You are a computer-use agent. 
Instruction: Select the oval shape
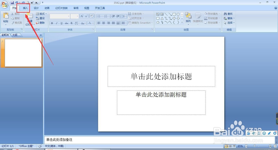click(178, 14)
